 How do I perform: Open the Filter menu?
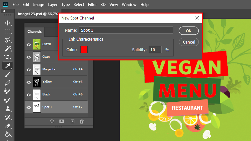(93, 5)
